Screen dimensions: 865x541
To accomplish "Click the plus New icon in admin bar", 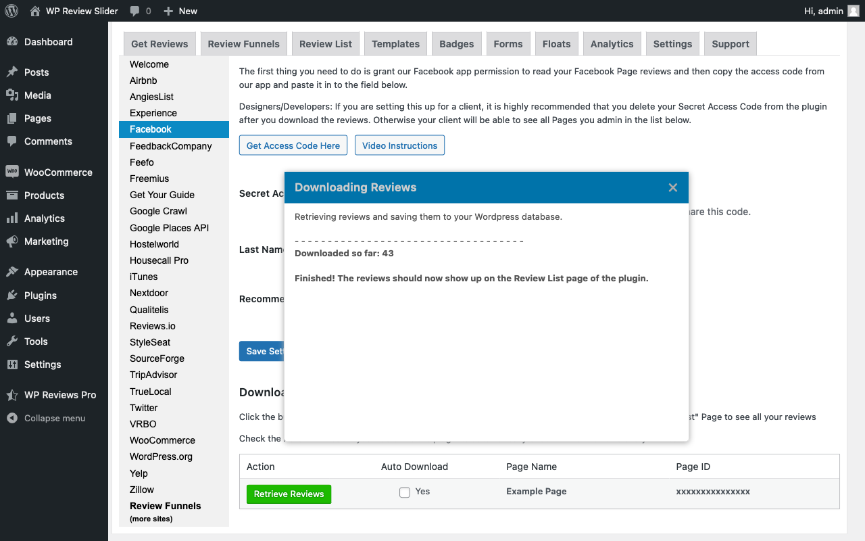I will coord(168,11).
